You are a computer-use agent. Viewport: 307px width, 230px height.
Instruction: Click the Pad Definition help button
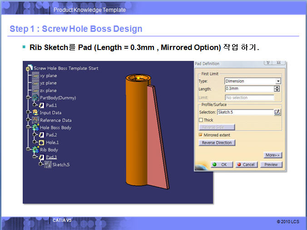coord(268,63)
